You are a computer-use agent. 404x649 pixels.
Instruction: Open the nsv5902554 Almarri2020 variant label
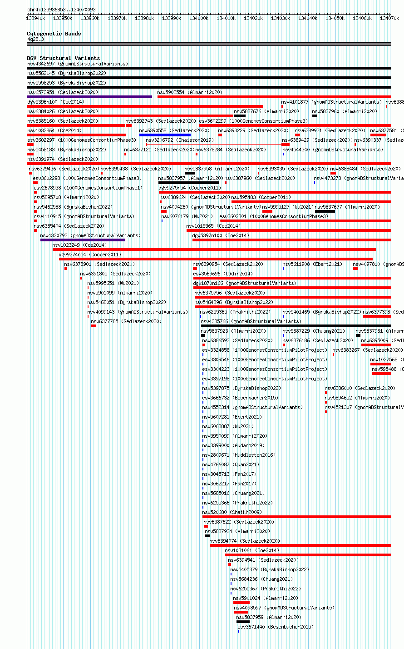click(190, 92)
